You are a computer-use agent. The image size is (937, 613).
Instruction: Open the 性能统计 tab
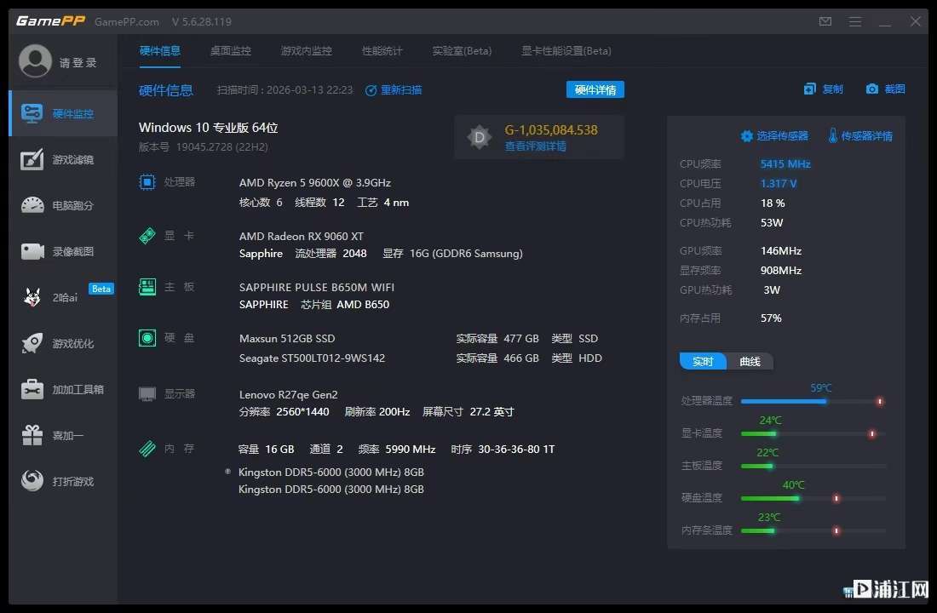tap(382, 51)
